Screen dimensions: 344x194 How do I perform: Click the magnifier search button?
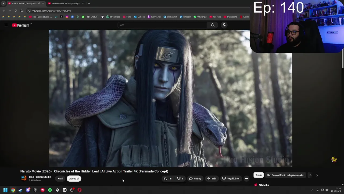(213, 25)
